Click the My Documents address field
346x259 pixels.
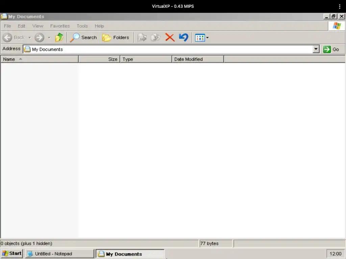point(168,49)
